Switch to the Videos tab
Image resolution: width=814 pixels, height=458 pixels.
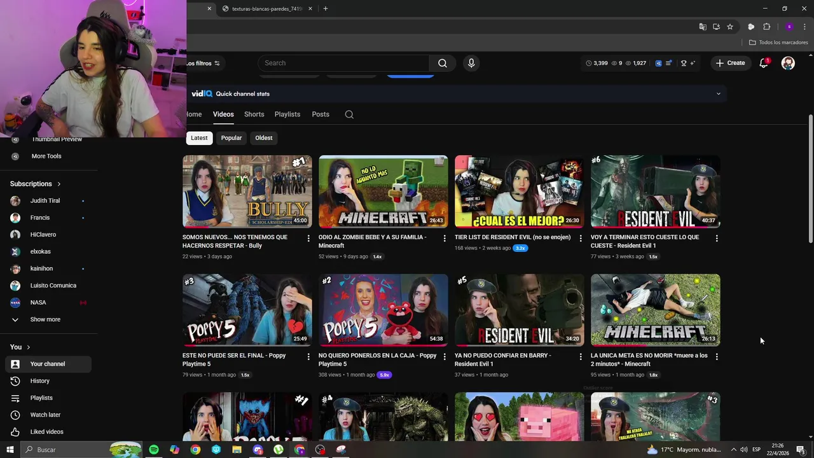[223, 114]
